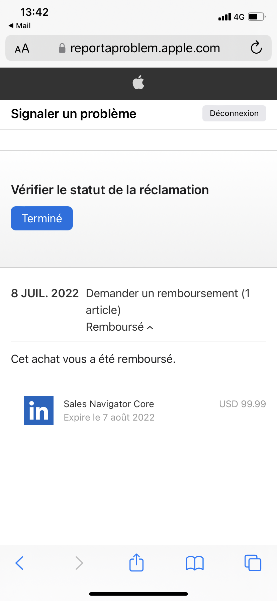Open the Safari share sheet icon

pyautogui.click(x=136, y=562)
